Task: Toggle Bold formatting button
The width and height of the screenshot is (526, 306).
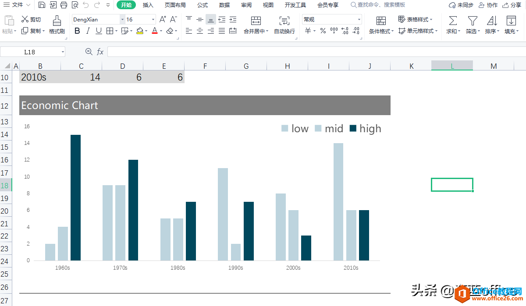Action: point(77,31)
